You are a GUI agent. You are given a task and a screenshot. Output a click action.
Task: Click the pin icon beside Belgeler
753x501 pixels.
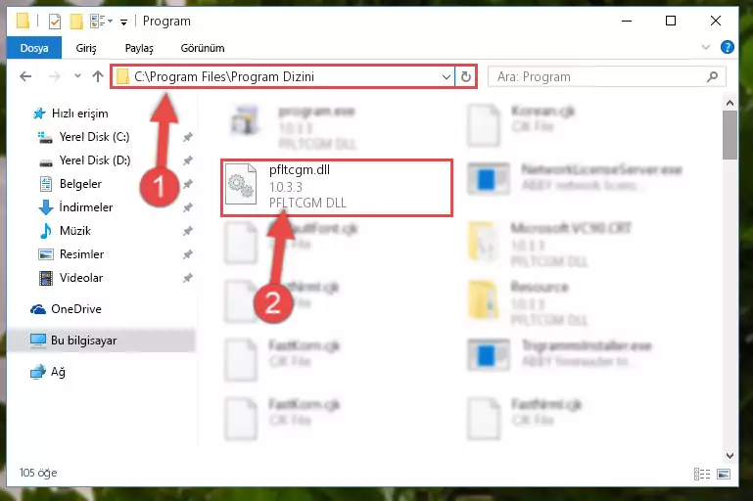[188, 184]
